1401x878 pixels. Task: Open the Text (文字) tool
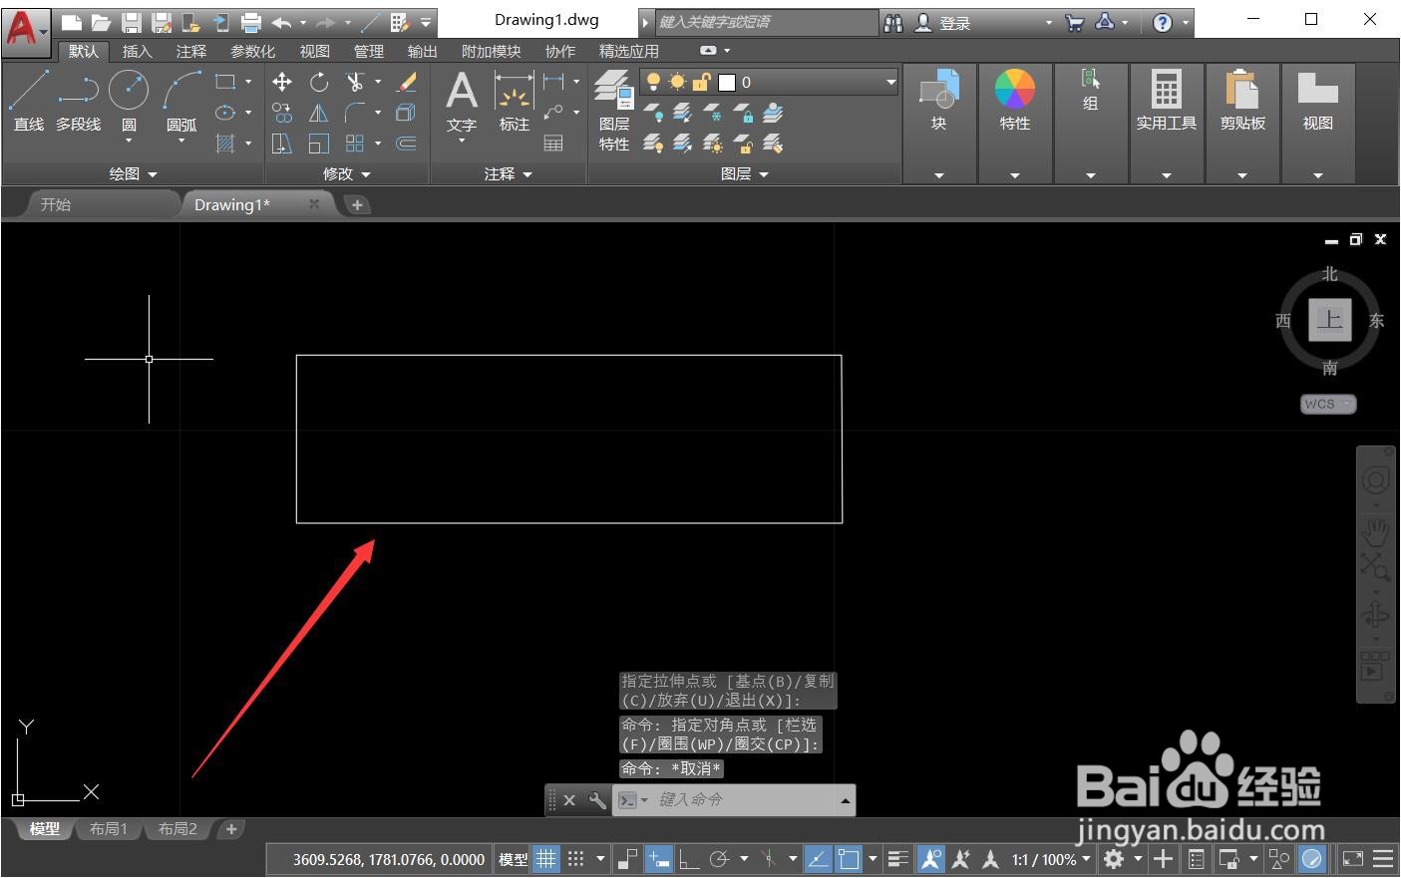tap(462, 102)
